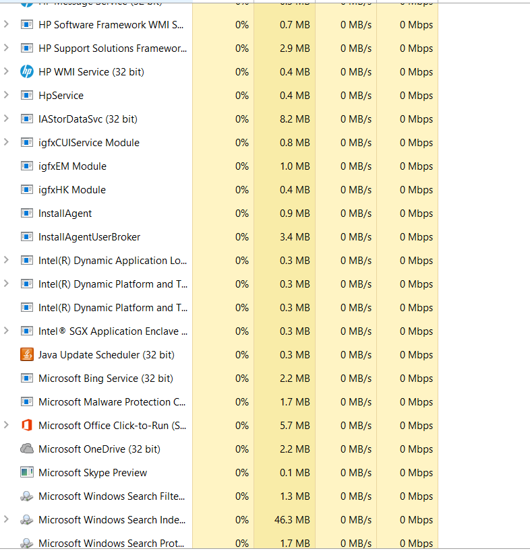Click the 1.3 MB memory value
530x553 pixels.
click(295, 496)
